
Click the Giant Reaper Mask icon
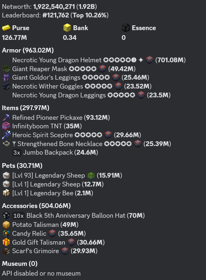click(6, 69)
